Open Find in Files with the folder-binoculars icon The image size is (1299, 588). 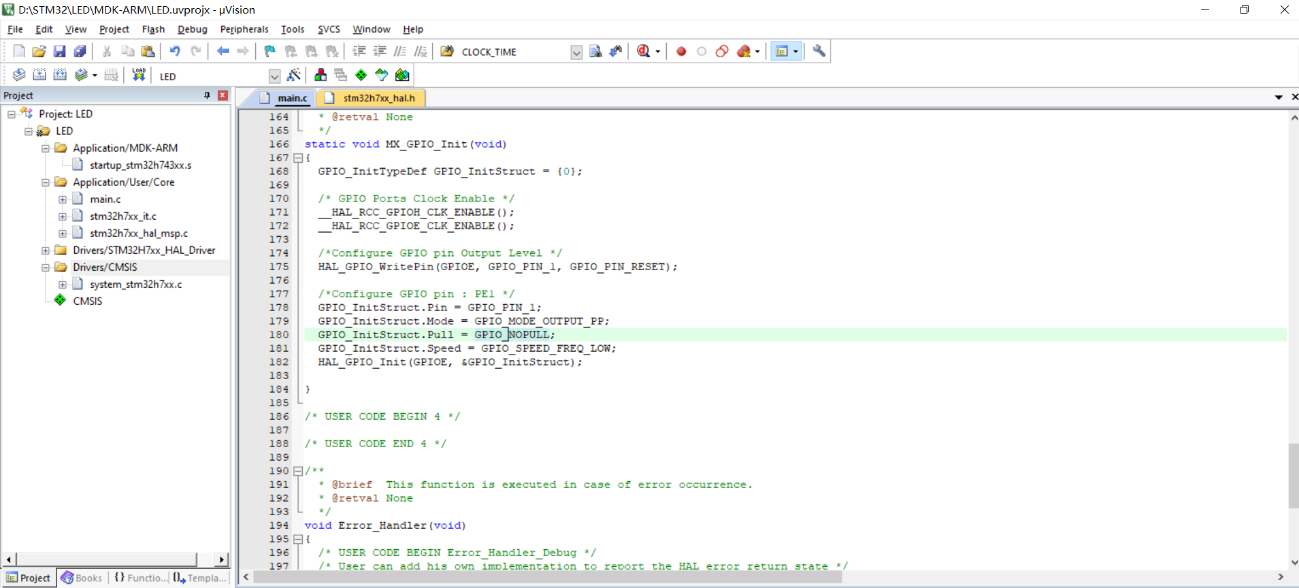[x=447, y=51]
